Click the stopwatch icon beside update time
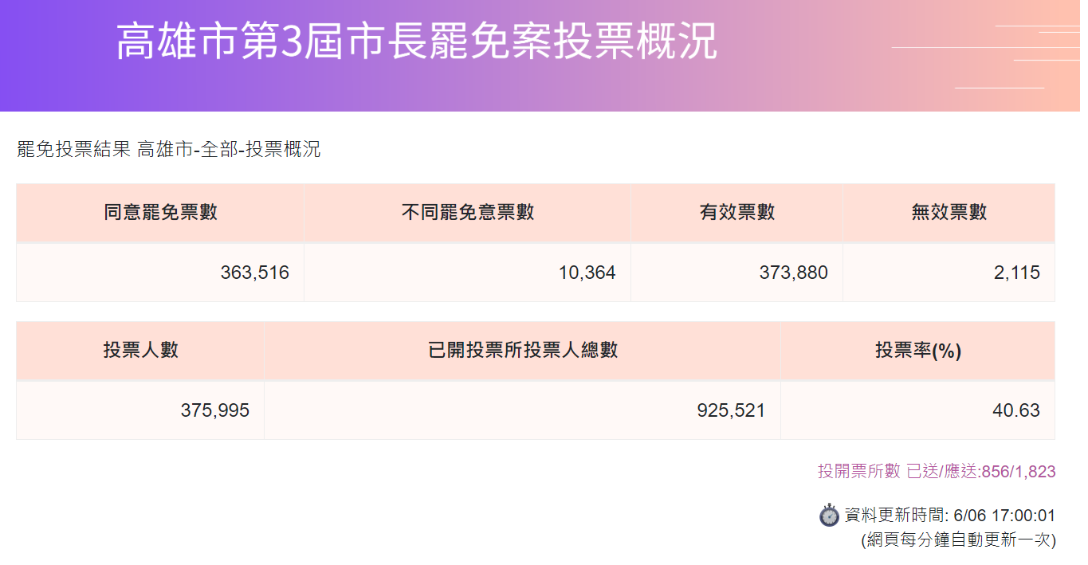This screenshot has width=1088, height=565. point(829,515)
